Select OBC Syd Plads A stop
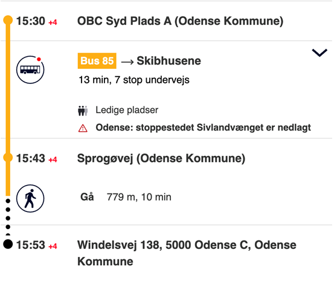The image size is (334, 281). 180,21
